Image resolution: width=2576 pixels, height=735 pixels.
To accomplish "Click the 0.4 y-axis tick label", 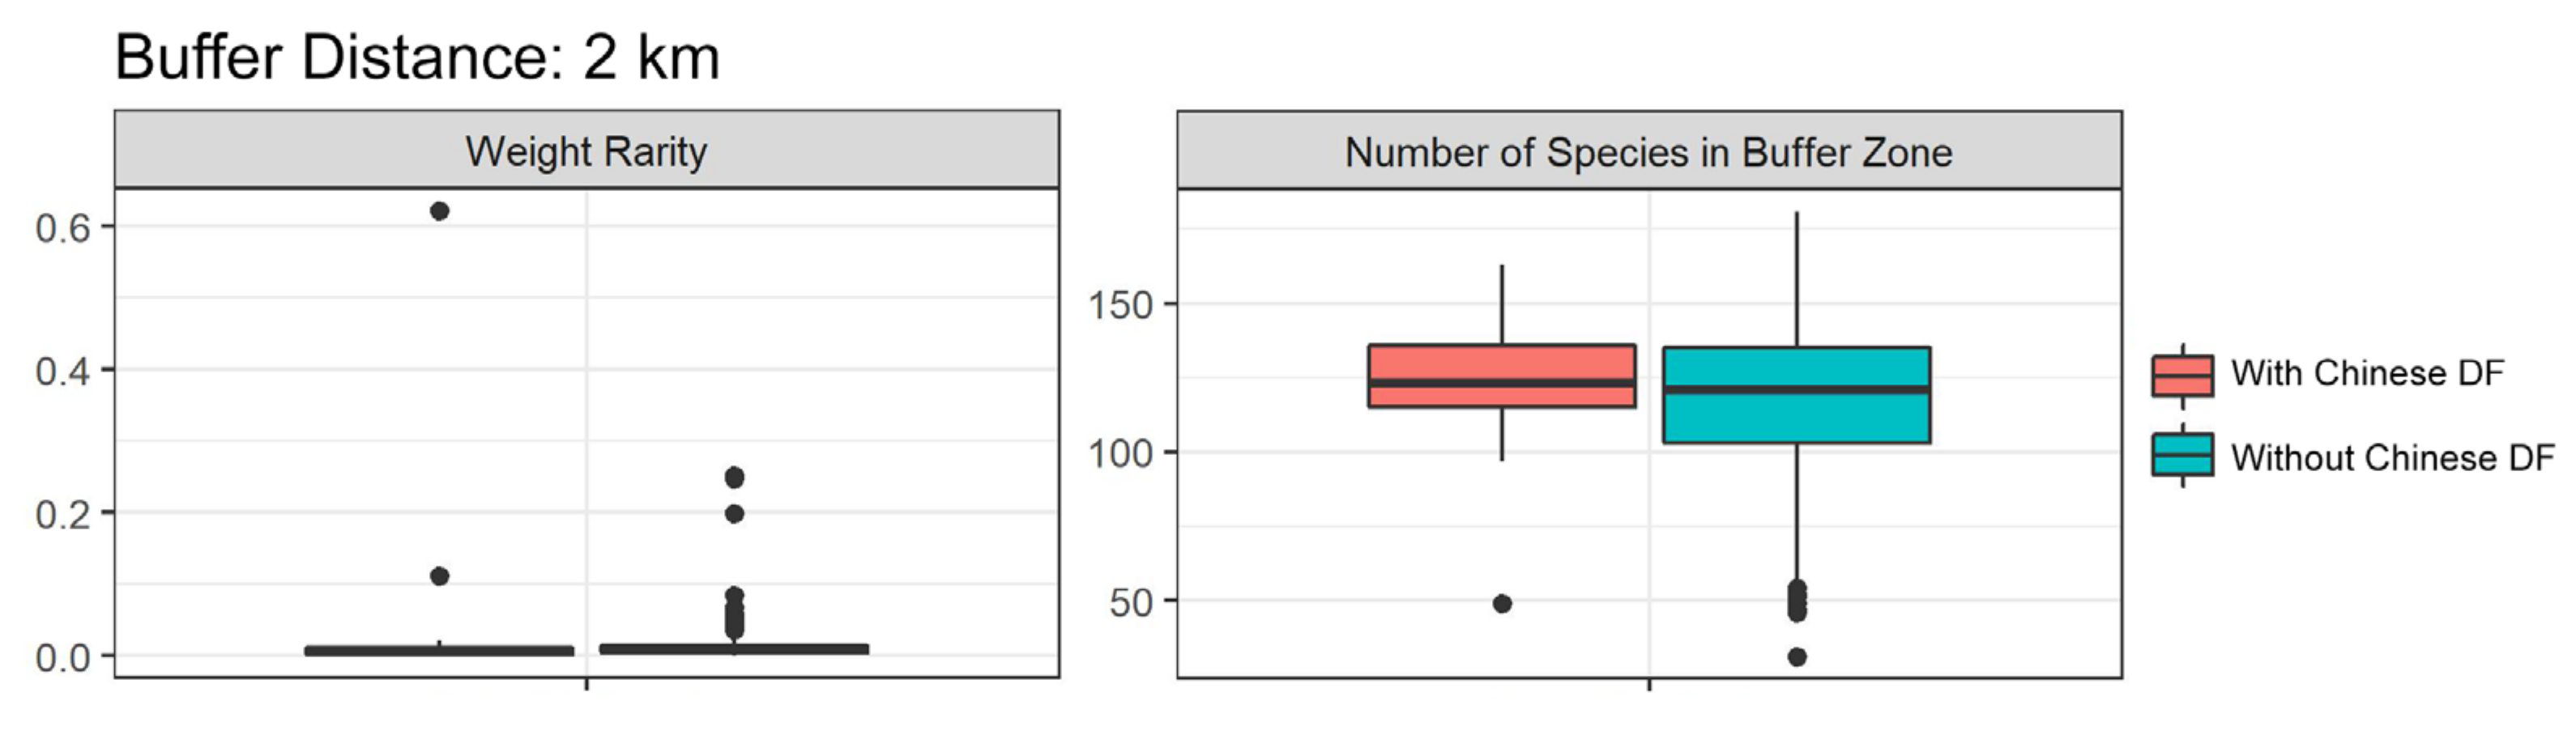I will [x=62, y=372].
